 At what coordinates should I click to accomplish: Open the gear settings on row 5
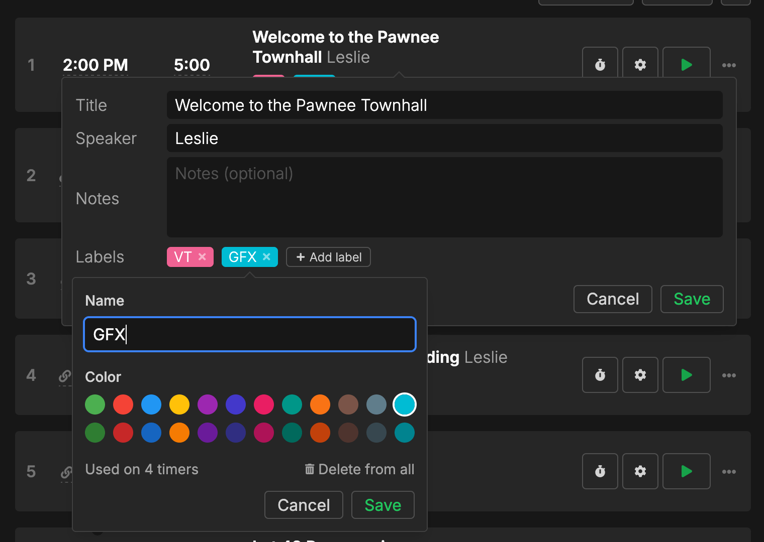[x=640, y=471]
